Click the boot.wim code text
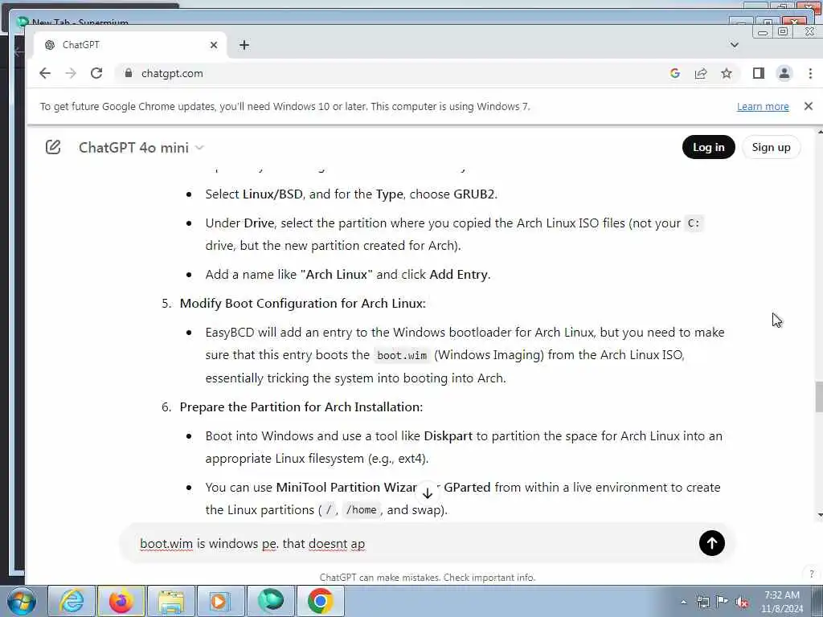 [402, 356]
